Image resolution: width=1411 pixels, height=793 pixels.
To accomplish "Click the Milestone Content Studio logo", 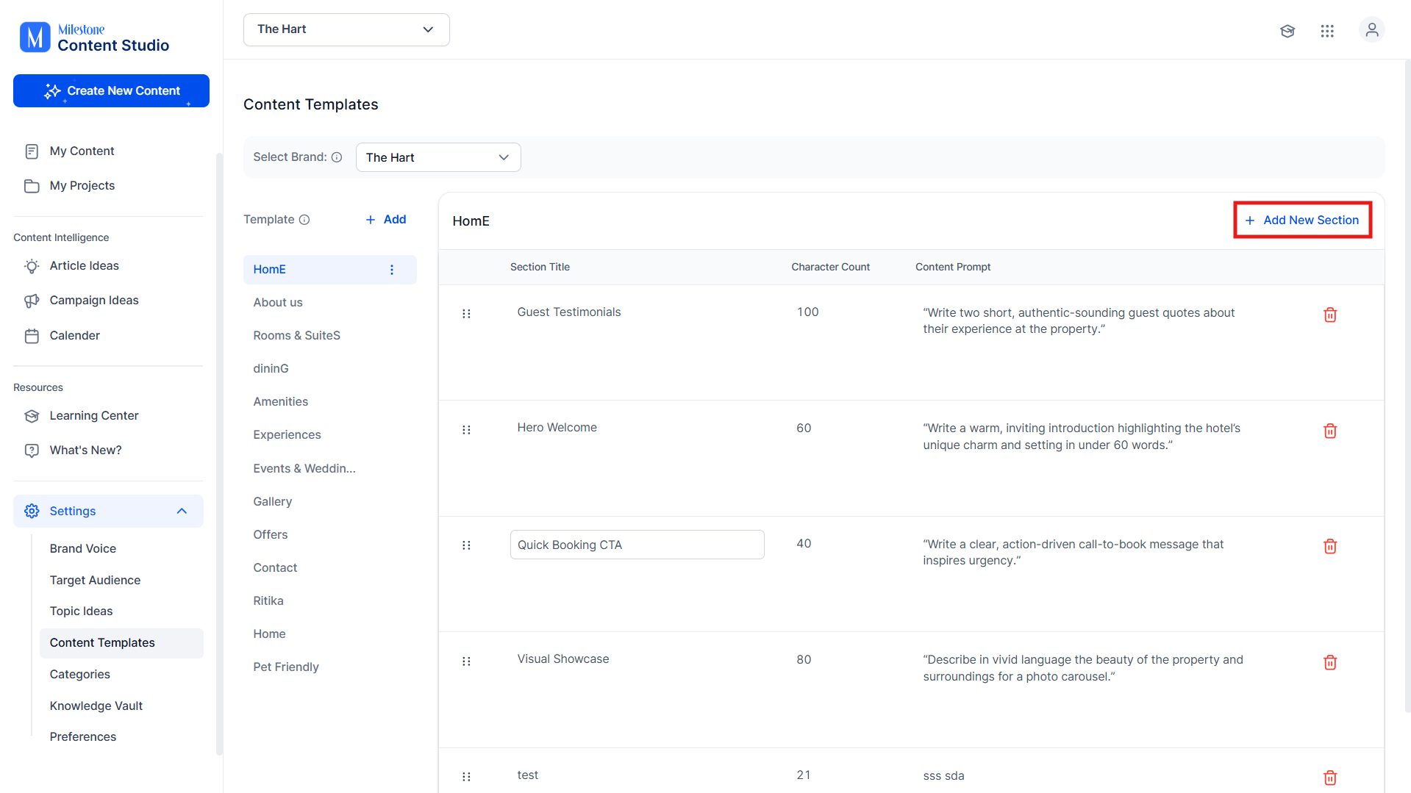I will click(x=94, y=37).
